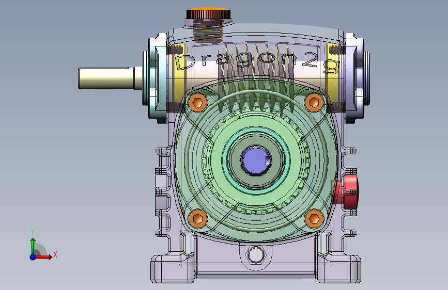Select the lower-left orange socket bolt
Viewport: 448px width, 290px height.
point(198,219)
